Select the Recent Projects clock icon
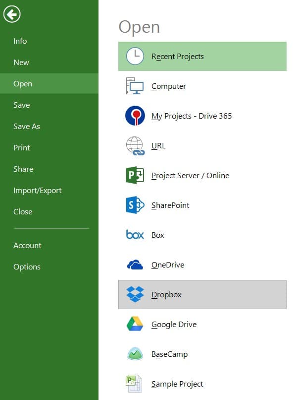Viewport: 294px width, 400px height. coord(135,56)
